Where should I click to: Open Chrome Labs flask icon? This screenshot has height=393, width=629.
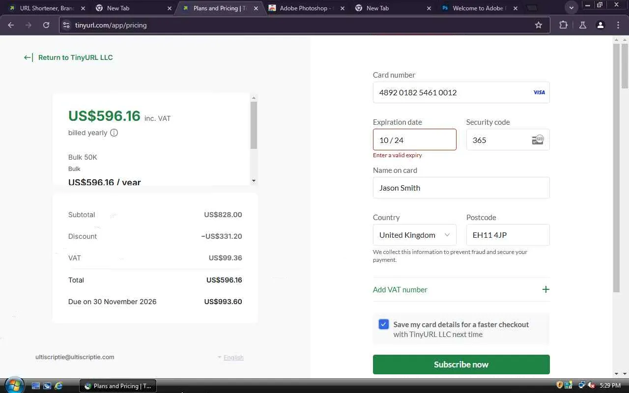pyautogui.click(x=583, y=25)
